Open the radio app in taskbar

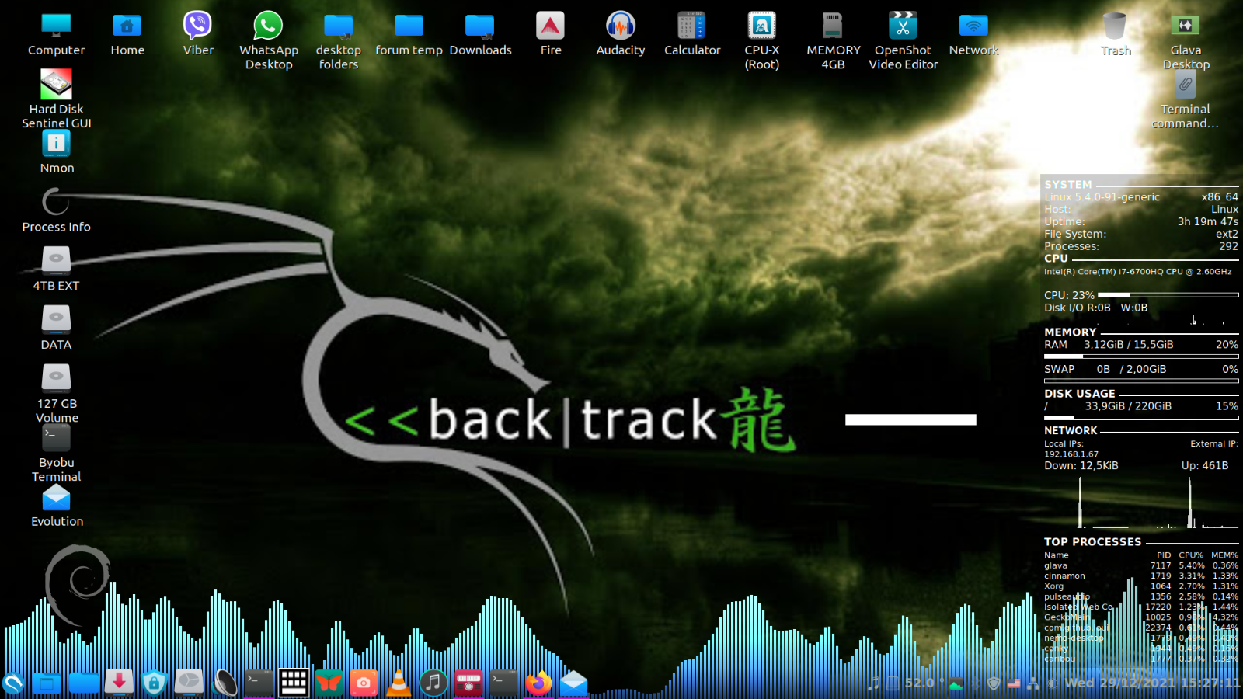pos(468,683)
